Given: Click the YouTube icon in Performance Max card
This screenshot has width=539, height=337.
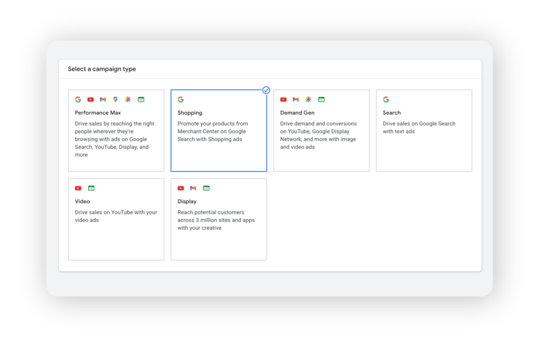Looking at the screenshot, I should point(91,100).
